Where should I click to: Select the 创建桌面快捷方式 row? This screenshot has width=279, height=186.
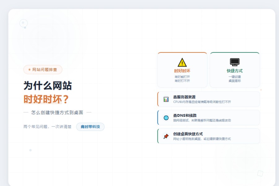click(208, 136)
